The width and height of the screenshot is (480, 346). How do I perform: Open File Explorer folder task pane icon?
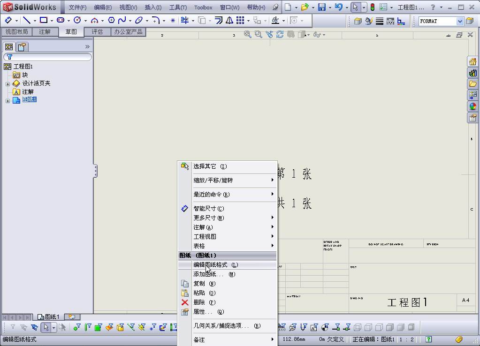click(x=472, y=84)
